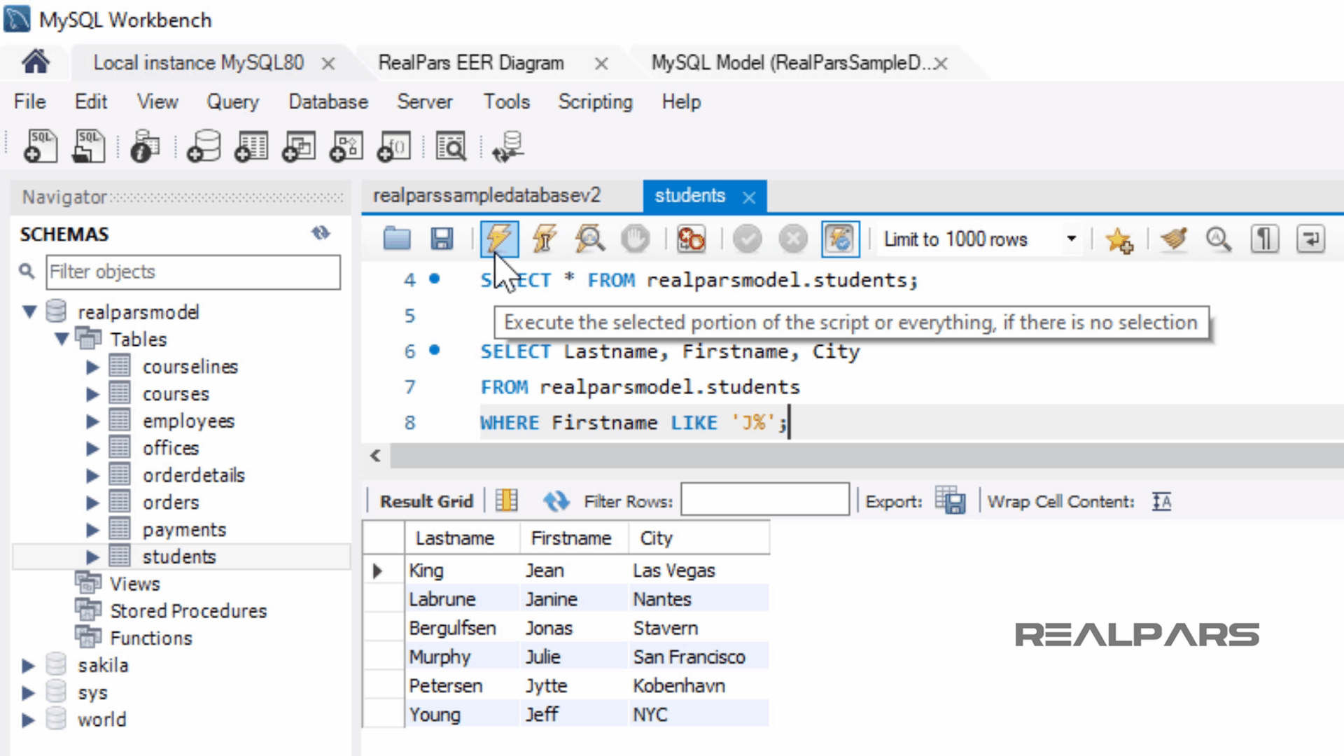Click the Filter Rows input field
The height and width of the screenshot is (756, 1344).
(x=764, y=500)
